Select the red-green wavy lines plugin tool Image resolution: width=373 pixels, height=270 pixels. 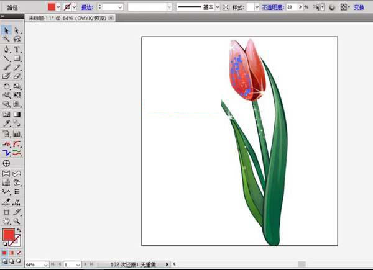point(17,153)
